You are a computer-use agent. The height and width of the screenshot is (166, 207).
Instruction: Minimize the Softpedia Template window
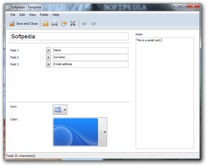[x=176, y=6]
